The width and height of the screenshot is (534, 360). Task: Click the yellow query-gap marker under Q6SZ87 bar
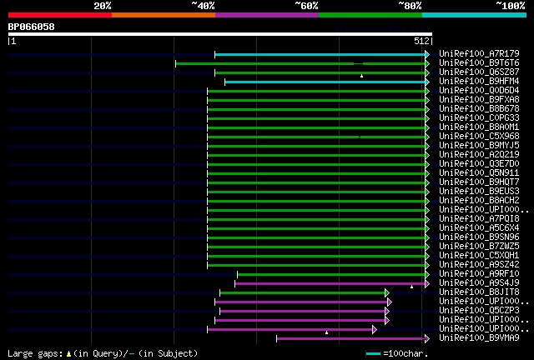pos(361,76)
